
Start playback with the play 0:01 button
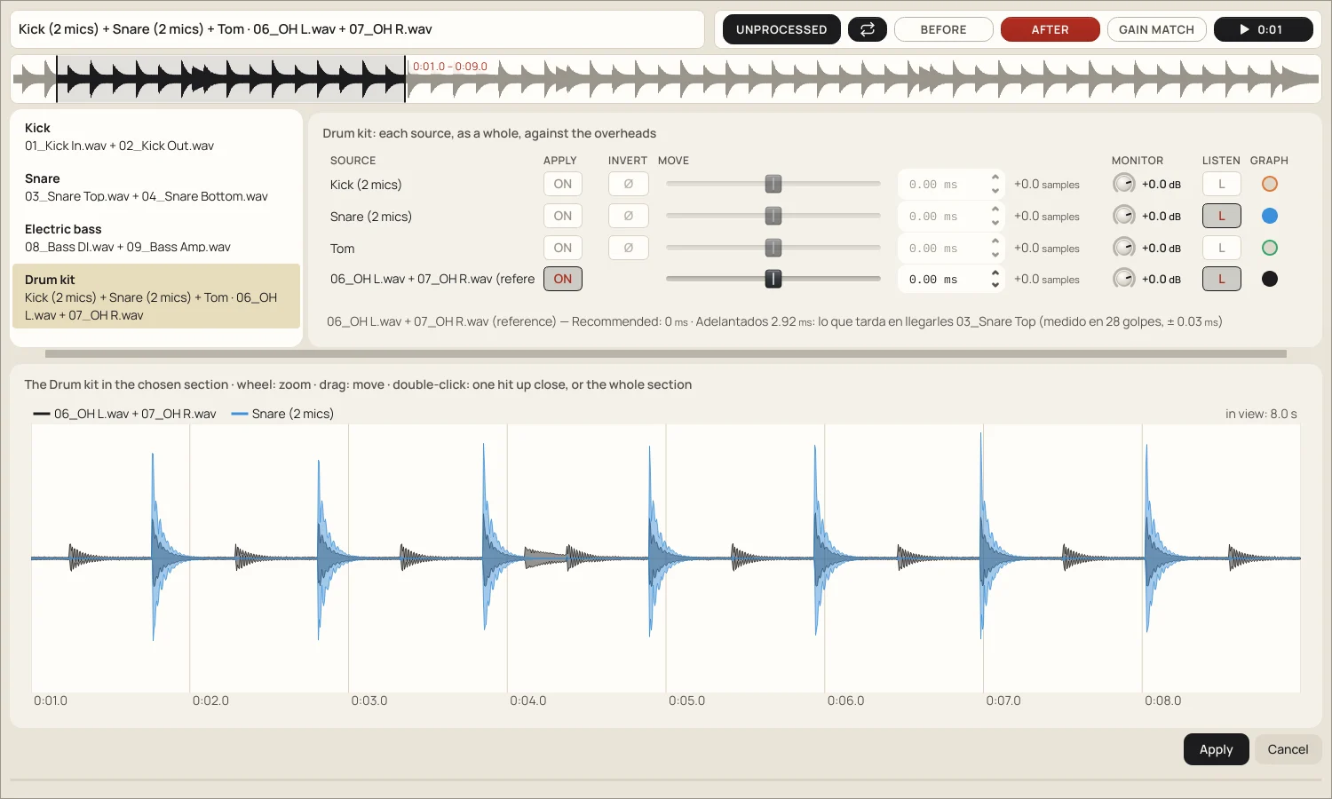click(x=1264, y=29)
